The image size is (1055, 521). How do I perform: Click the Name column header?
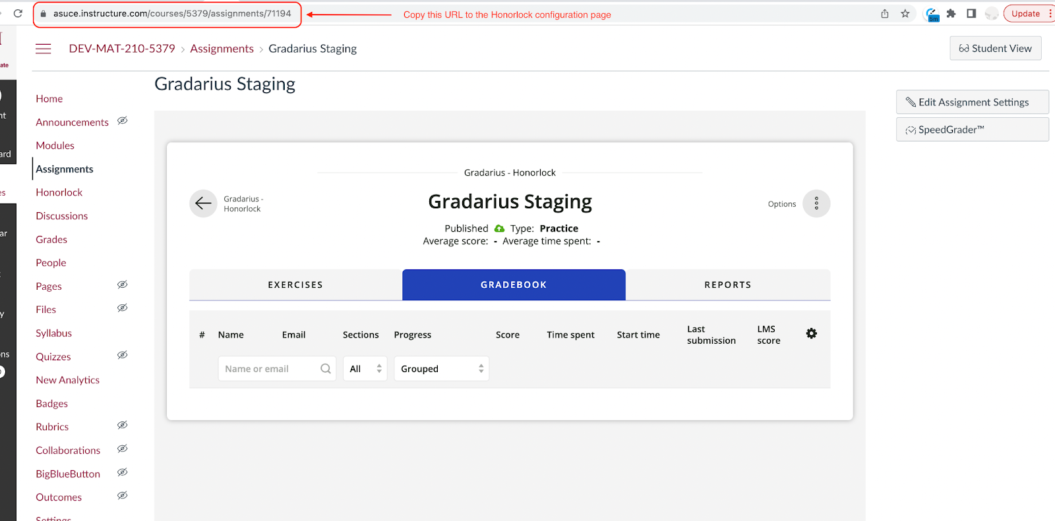click(231, 335)
